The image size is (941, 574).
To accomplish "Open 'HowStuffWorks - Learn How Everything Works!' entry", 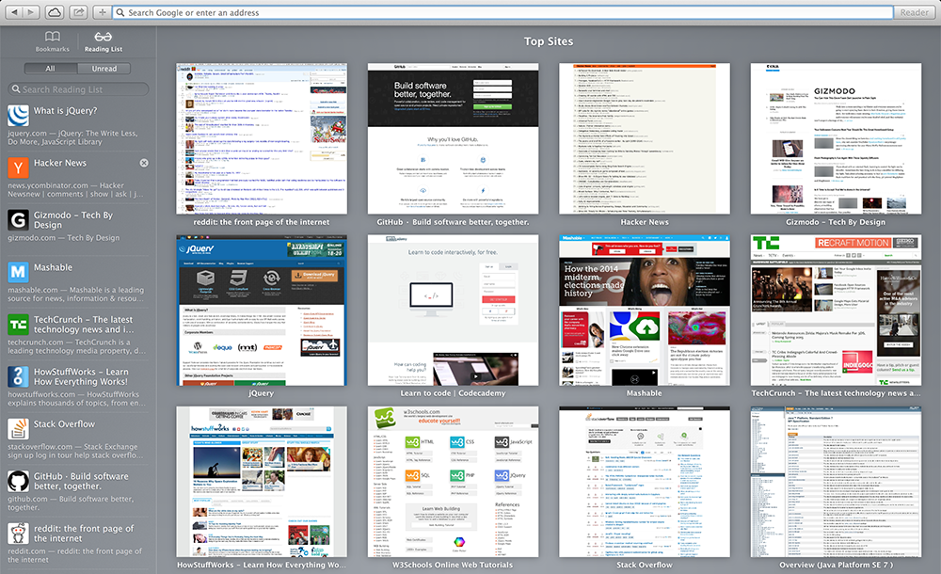I will (x=81, y=376).
